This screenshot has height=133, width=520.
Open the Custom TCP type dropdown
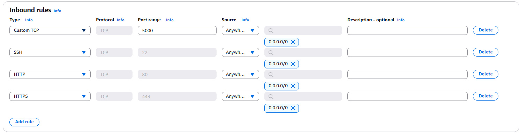(50, 30)
